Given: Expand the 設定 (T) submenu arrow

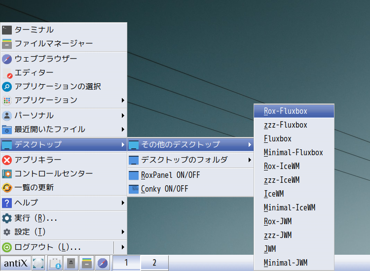Looking at the screenshot, I should point(123,232).
